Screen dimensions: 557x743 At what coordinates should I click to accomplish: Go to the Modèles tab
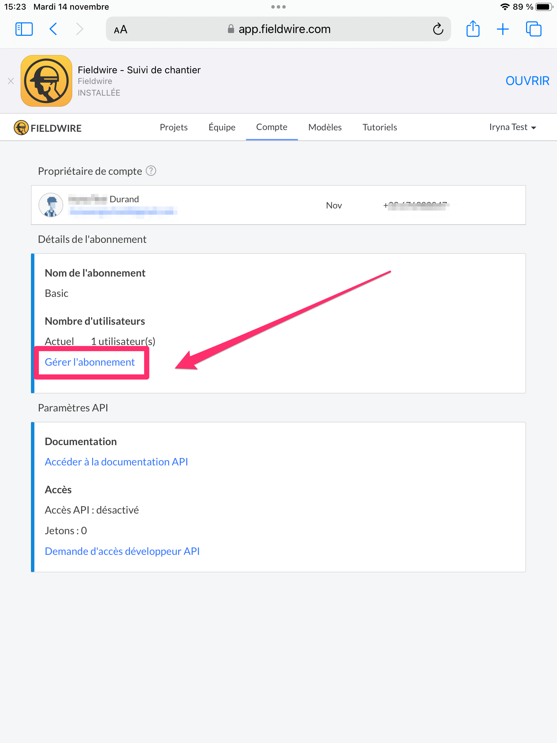click(325, 127)
